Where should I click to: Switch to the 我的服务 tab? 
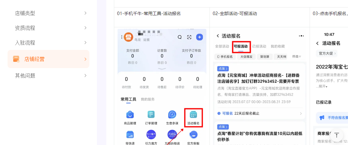point(148,99)
